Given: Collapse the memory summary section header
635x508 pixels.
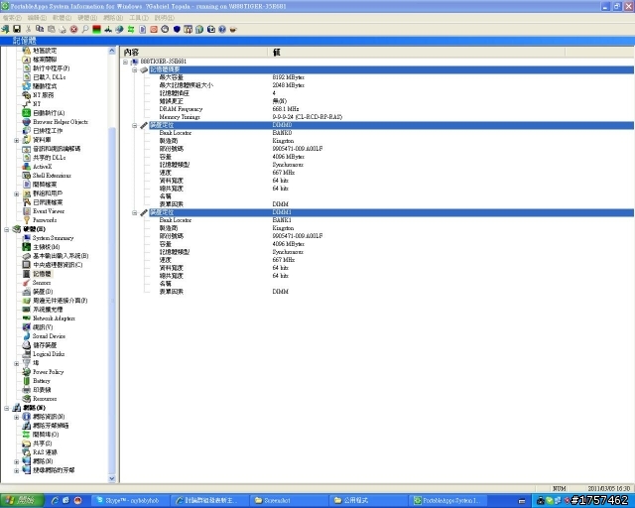Looking at the screenshot, I should tap(135, 69).
